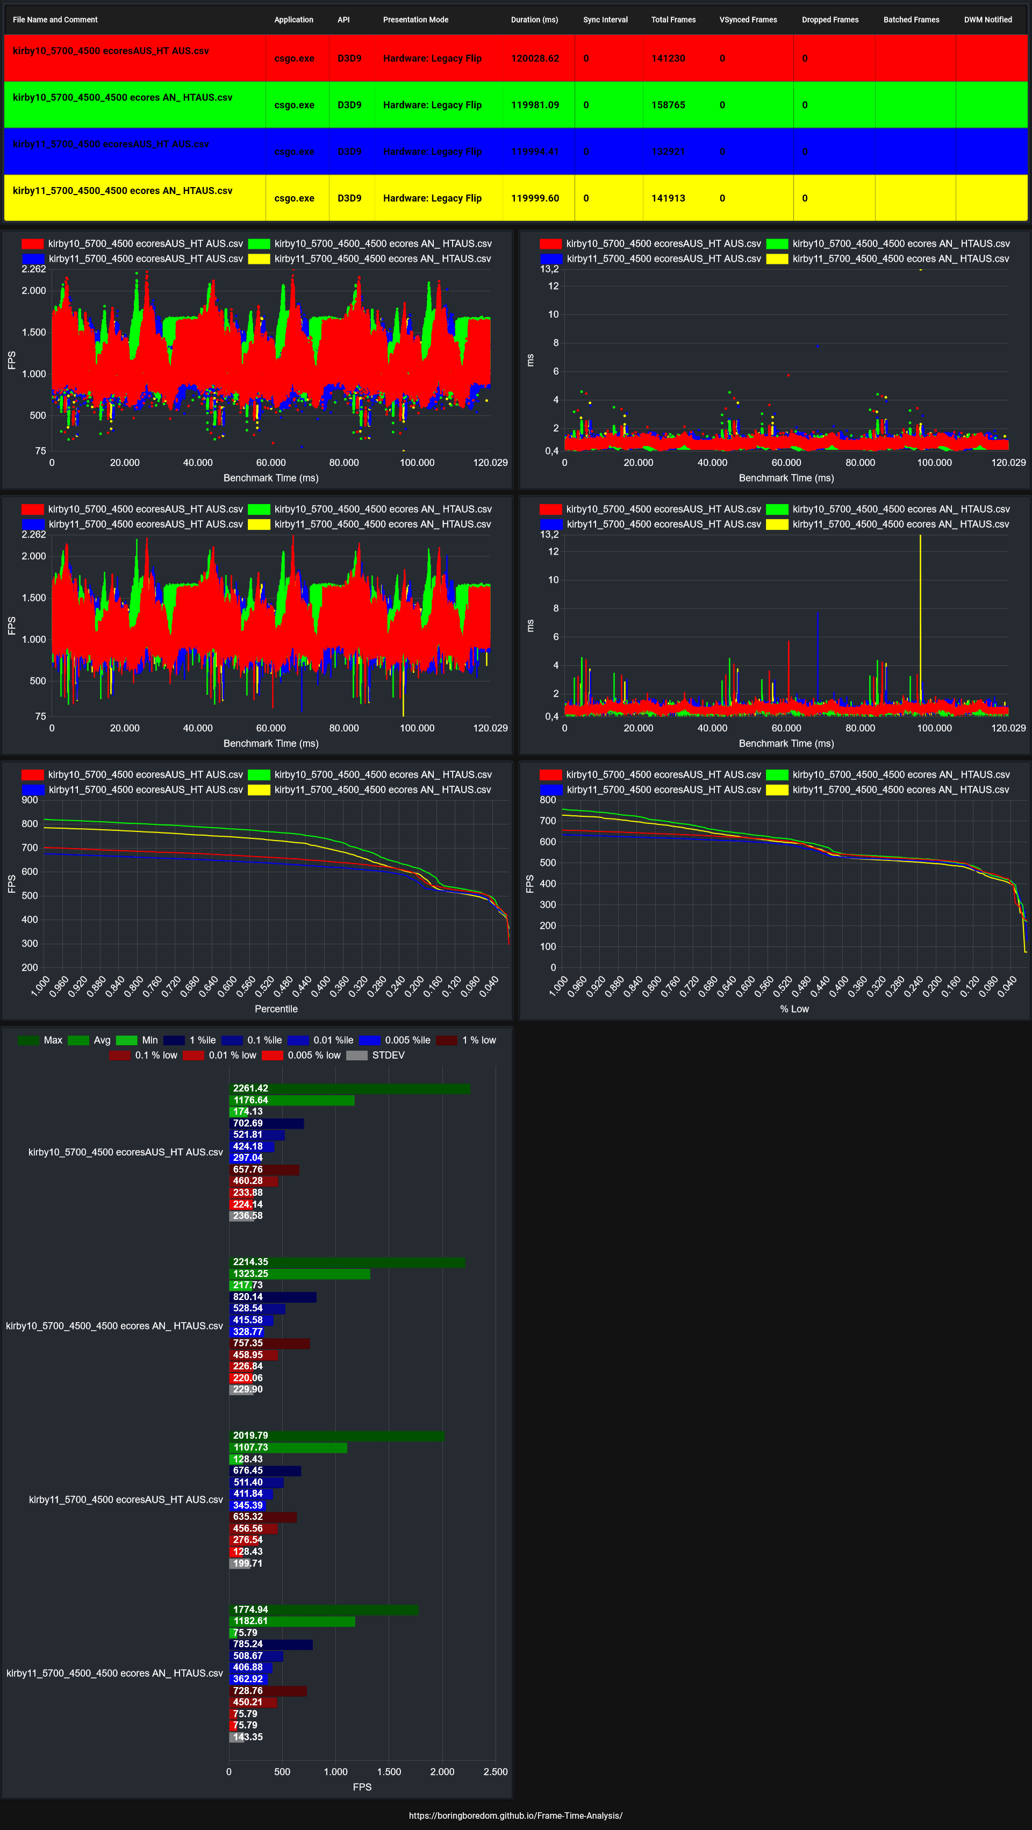Hide the 0.005 % low legend entry

(301, 1055)
